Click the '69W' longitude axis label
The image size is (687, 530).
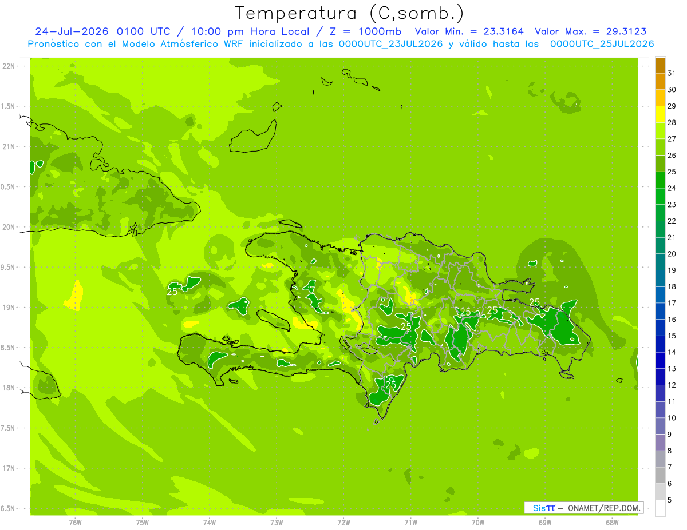pyautogui.click(x=545, y=522)
